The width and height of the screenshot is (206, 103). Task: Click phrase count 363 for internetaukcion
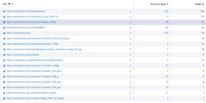click(166, 11)
